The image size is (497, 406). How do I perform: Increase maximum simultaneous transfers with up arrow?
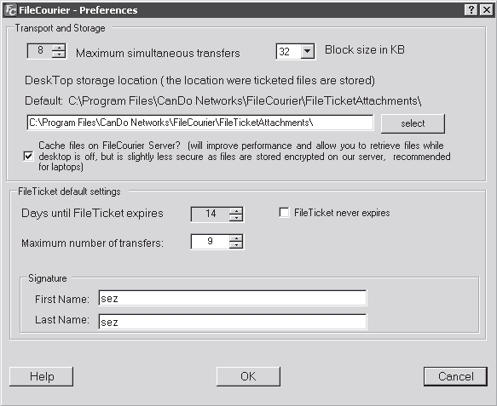click(x=59, y=48)
